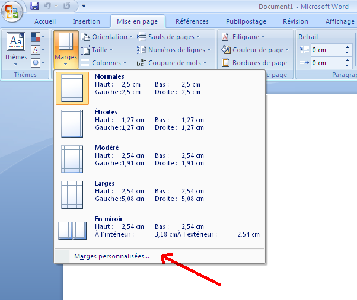This screenshot has width=357, height=300.
Task: Decrease right indent with down arrow
Action: pos(347,66)
